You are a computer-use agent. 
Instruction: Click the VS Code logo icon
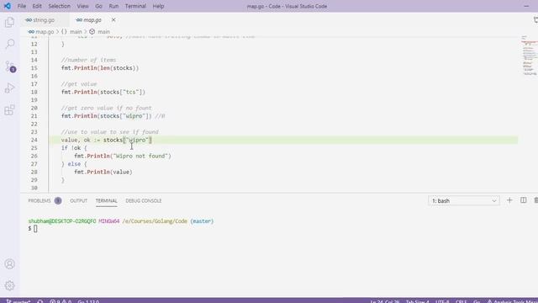pos(7,6)
